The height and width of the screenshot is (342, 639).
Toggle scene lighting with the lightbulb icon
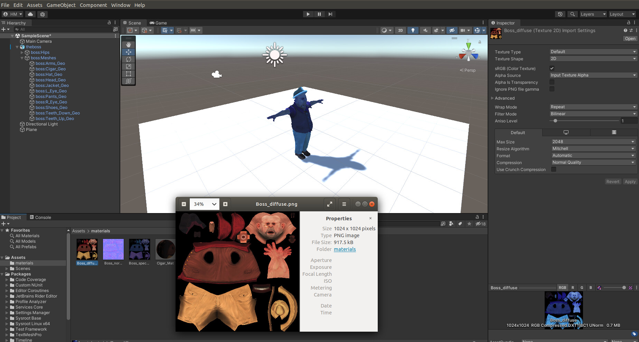coord(413,30)
